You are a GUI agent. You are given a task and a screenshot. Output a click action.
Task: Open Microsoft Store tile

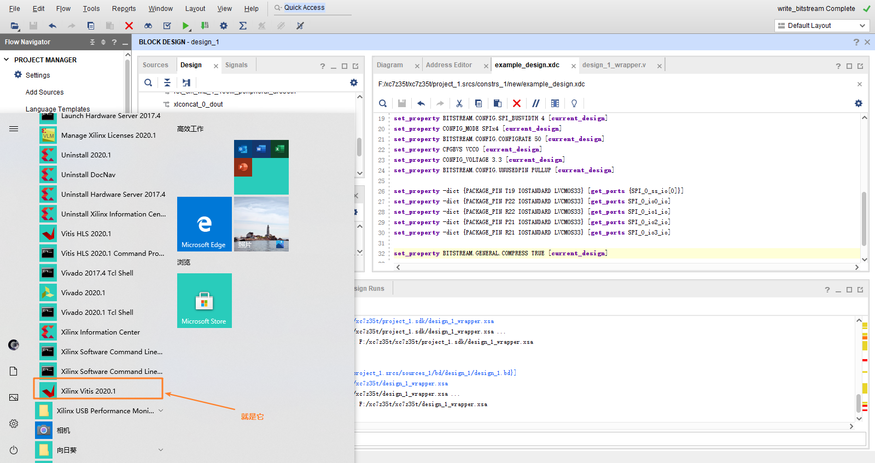click(x=205, y=301)
